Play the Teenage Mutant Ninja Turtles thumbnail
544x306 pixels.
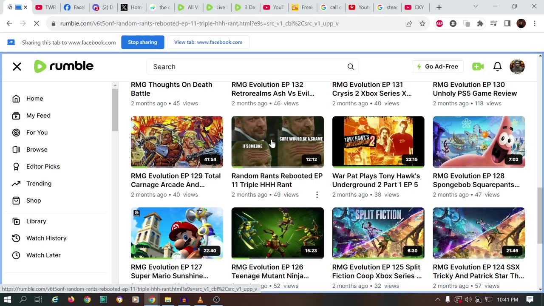coord(278,233)
